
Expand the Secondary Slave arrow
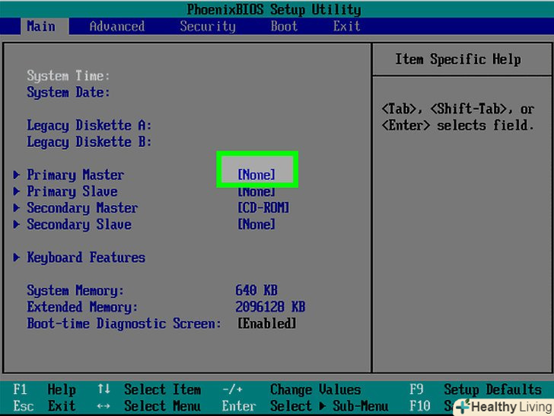pyautogui.click(x=16, y=224)
